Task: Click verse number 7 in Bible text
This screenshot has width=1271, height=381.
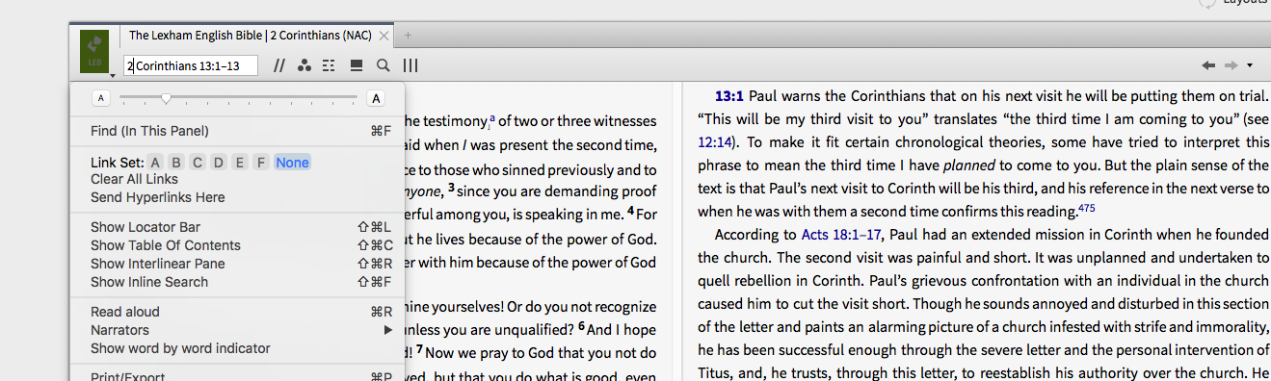Action: point(420,350)
